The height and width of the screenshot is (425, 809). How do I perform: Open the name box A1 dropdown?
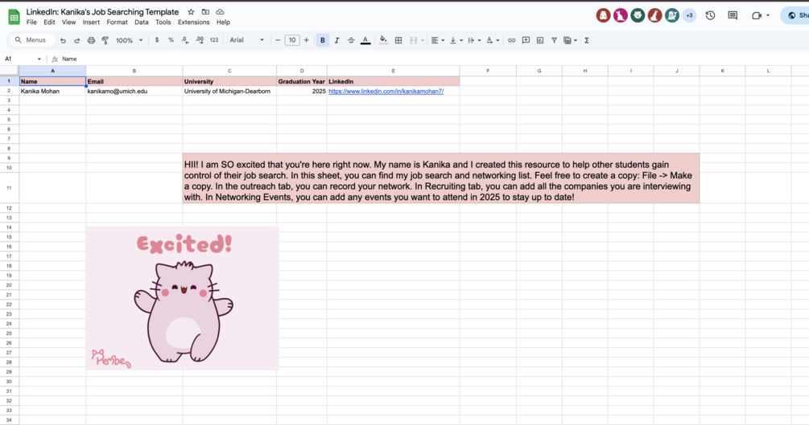39,59
